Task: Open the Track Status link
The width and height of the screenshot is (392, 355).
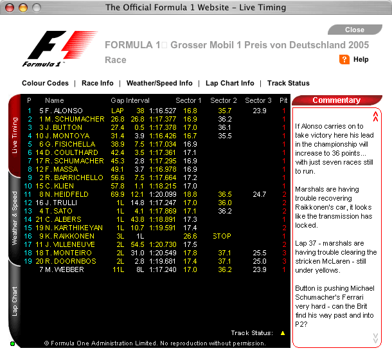Action: point(289,83)
